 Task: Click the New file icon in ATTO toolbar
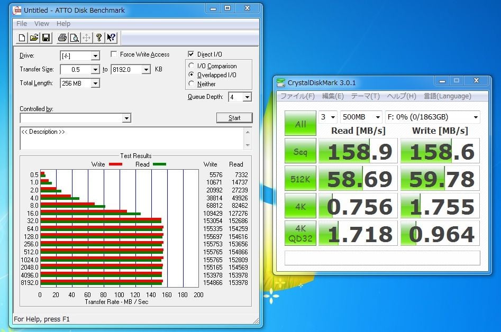(x=22, y=38)
